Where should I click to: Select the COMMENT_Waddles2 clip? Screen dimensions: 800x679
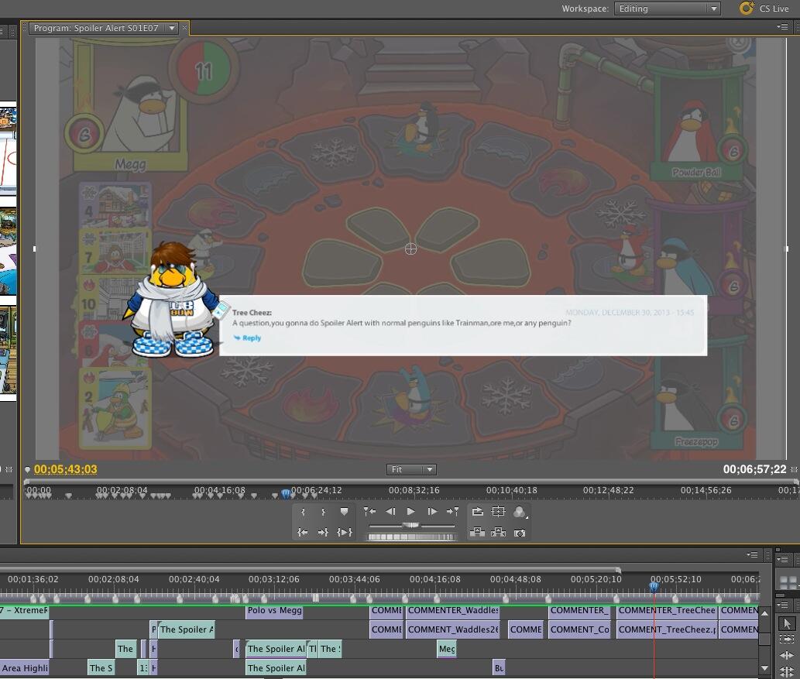pos(452,629)
